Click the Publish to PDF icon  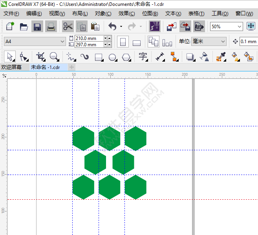pos(199,27)
